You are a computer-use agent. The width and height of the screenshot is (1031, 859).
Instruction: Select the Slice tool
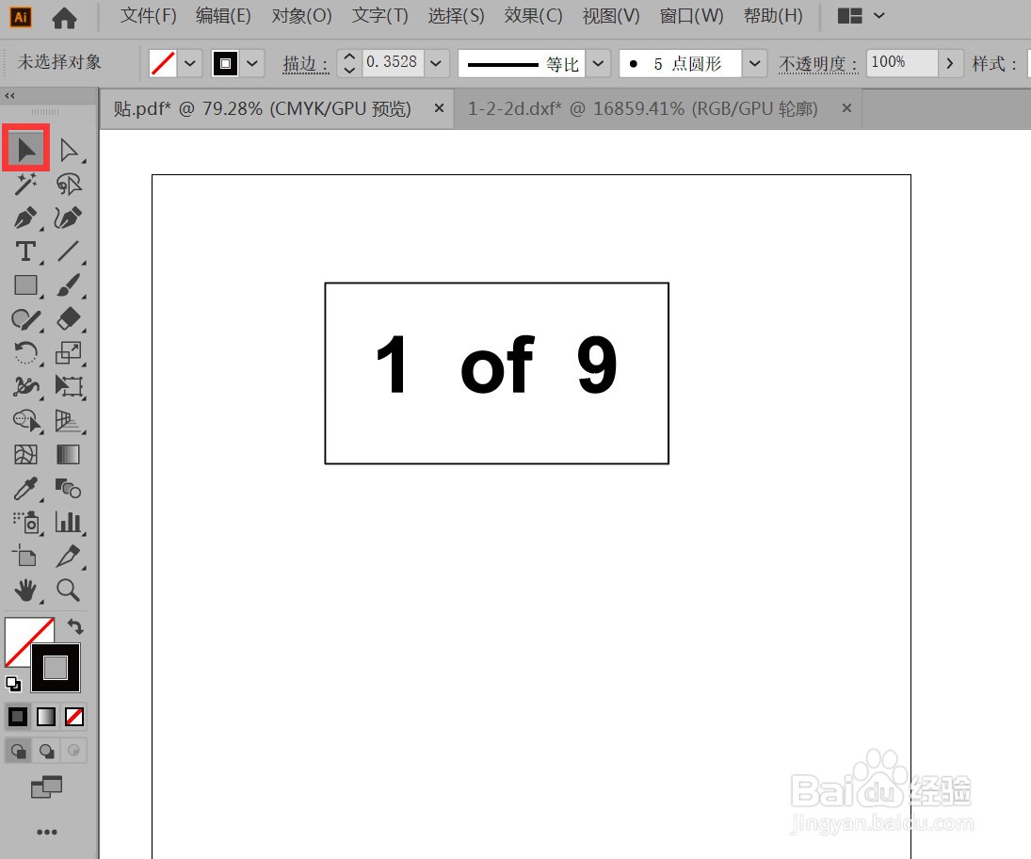(69, 557)
